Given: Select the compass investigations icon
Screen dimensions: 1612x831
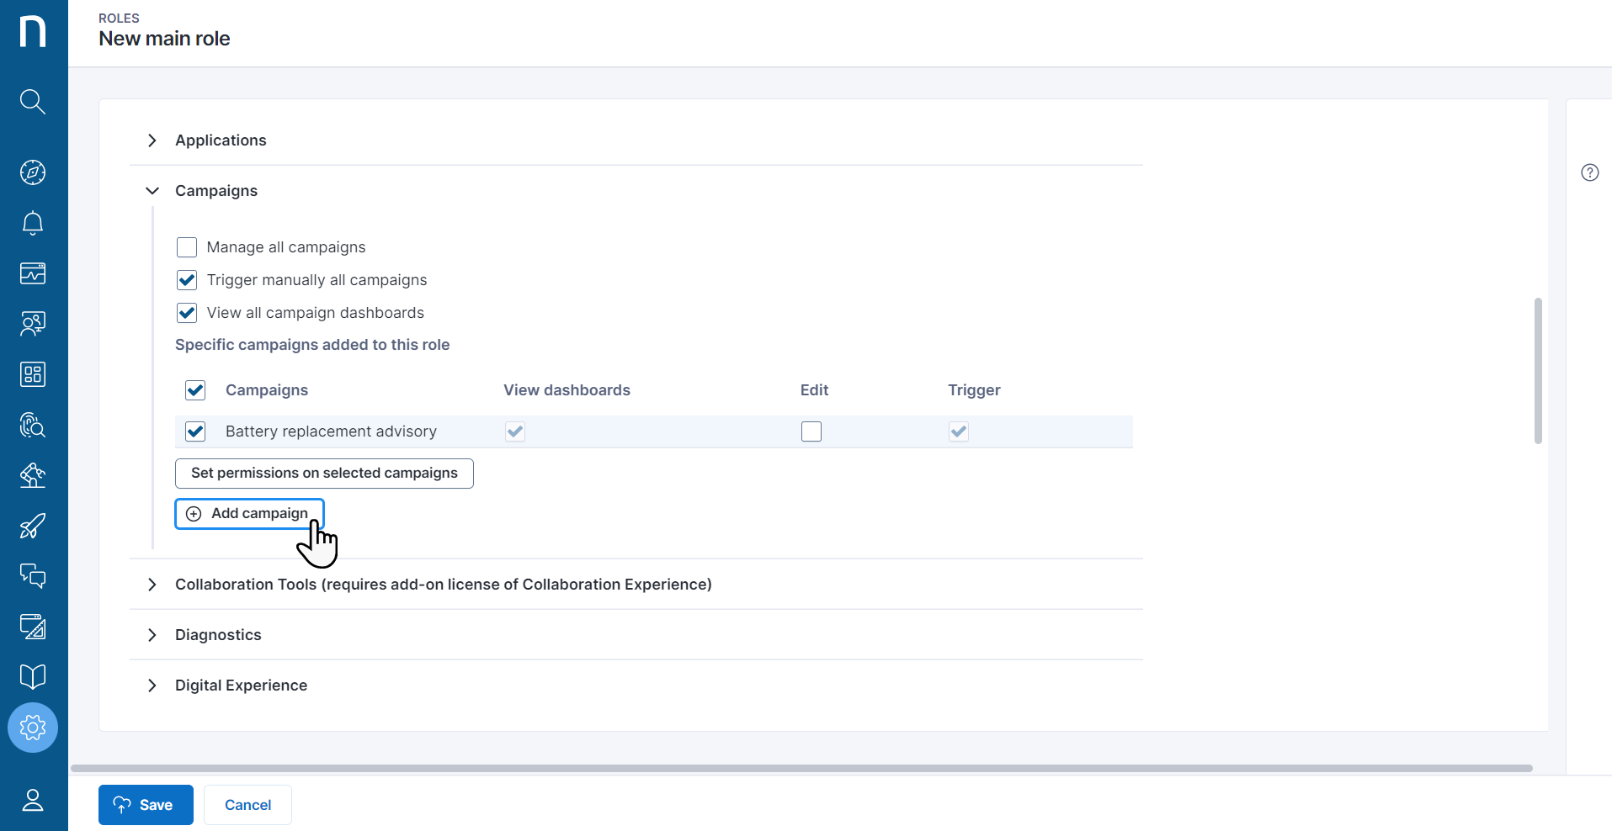Looking at the screenshot, I should pos(32,172).
